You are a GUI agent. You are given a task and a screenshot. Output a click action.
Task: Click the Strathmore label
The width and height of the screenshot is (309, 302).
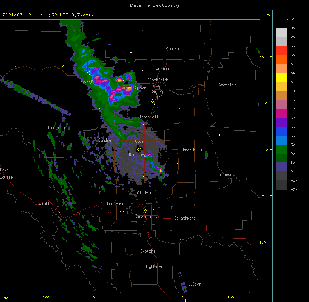pos(185,218)
